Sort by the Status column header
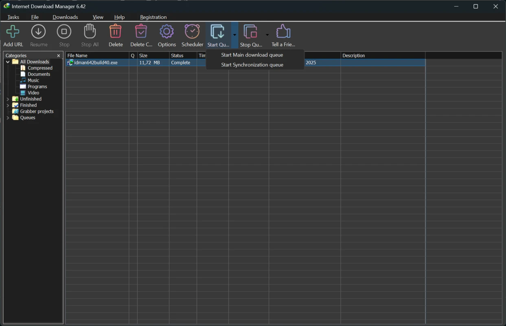The width and height of the screenshot is (506, 326). [183, 55]
